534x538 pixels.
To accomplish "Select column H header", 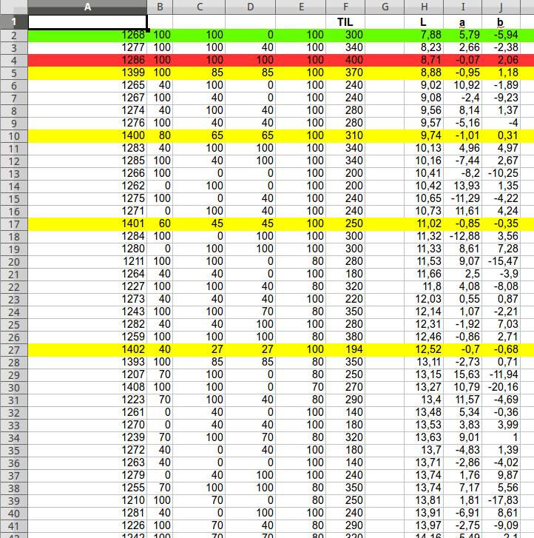I will [424, 7].
